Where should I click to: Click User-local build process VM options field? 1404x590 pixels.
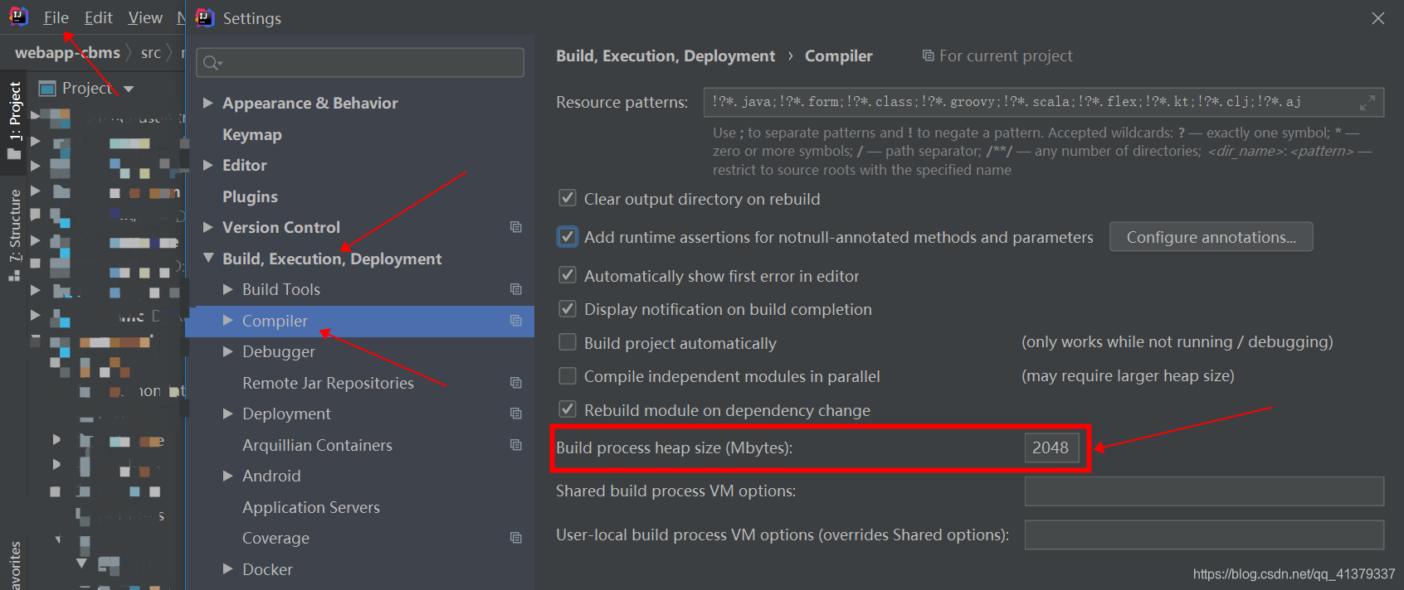pos(1204,535)
